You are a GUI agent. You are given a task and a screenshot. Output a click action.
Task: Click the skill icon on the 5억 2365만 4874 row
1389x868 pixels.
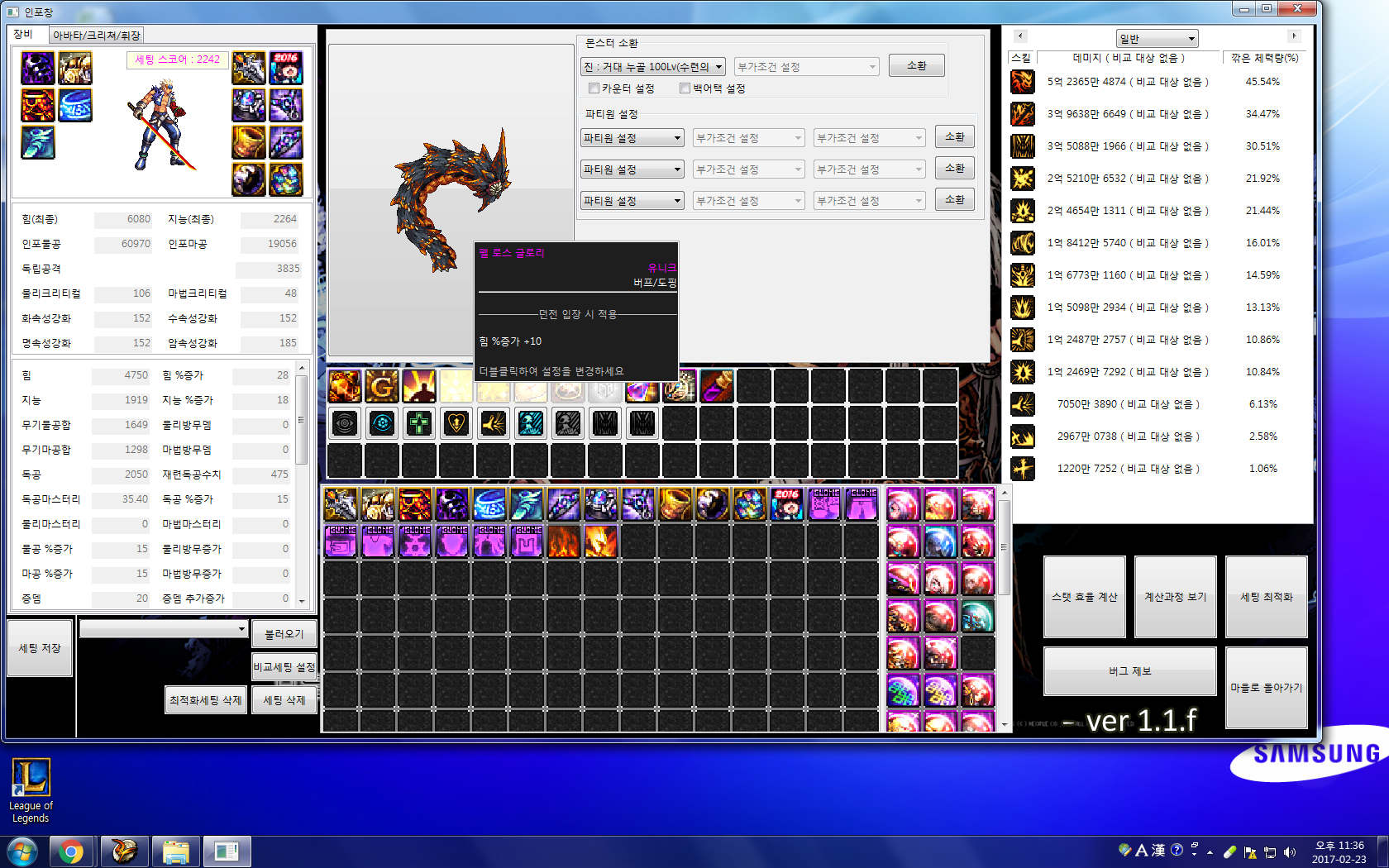coord(1023,82)
